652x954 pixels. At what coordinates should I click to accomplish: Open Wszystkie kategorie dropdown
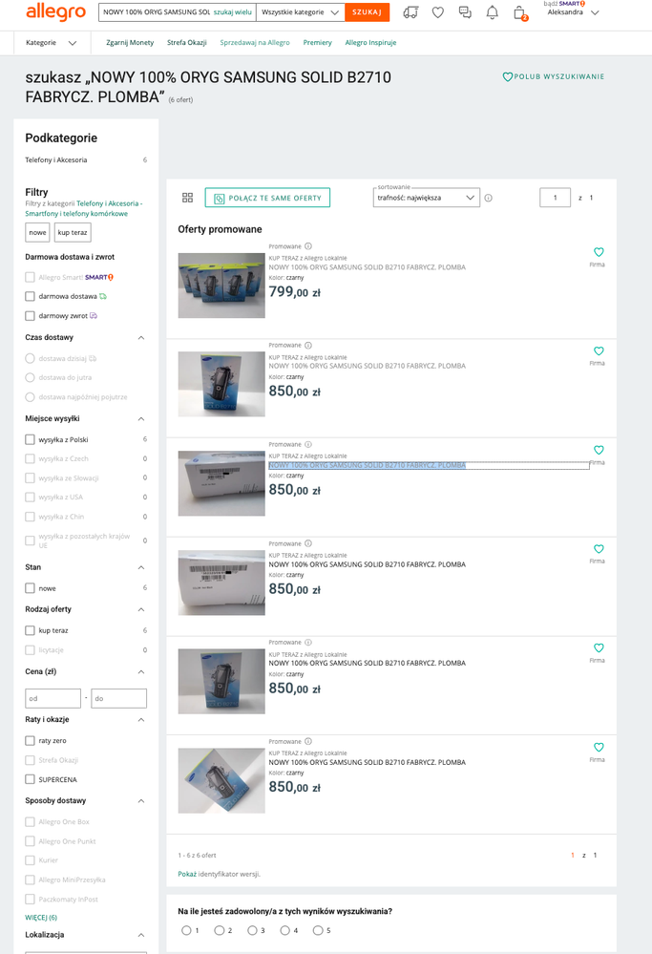(x=301, y=12)
